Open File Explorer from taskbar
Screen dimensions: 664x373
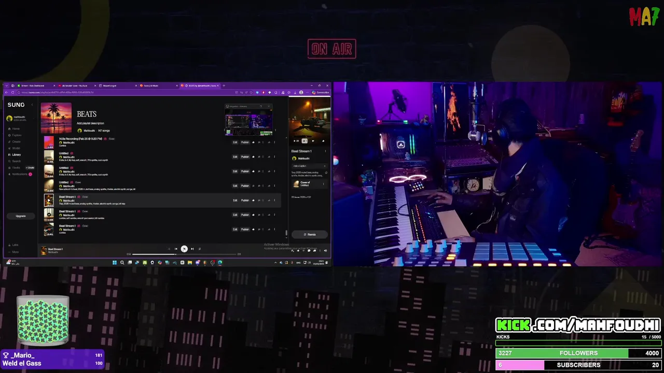pos(190,262)
